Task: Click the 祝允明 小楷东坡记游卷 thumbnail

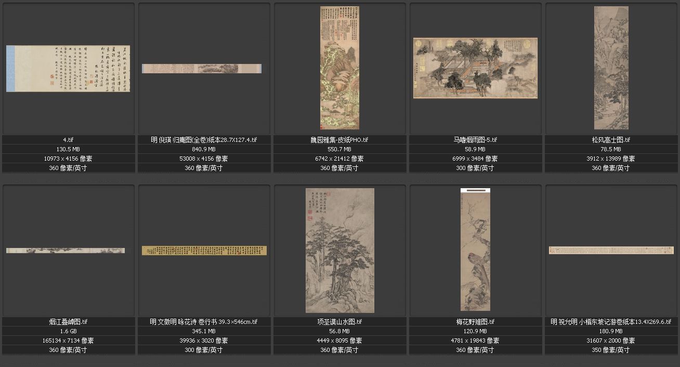Action: pos(611,251)
